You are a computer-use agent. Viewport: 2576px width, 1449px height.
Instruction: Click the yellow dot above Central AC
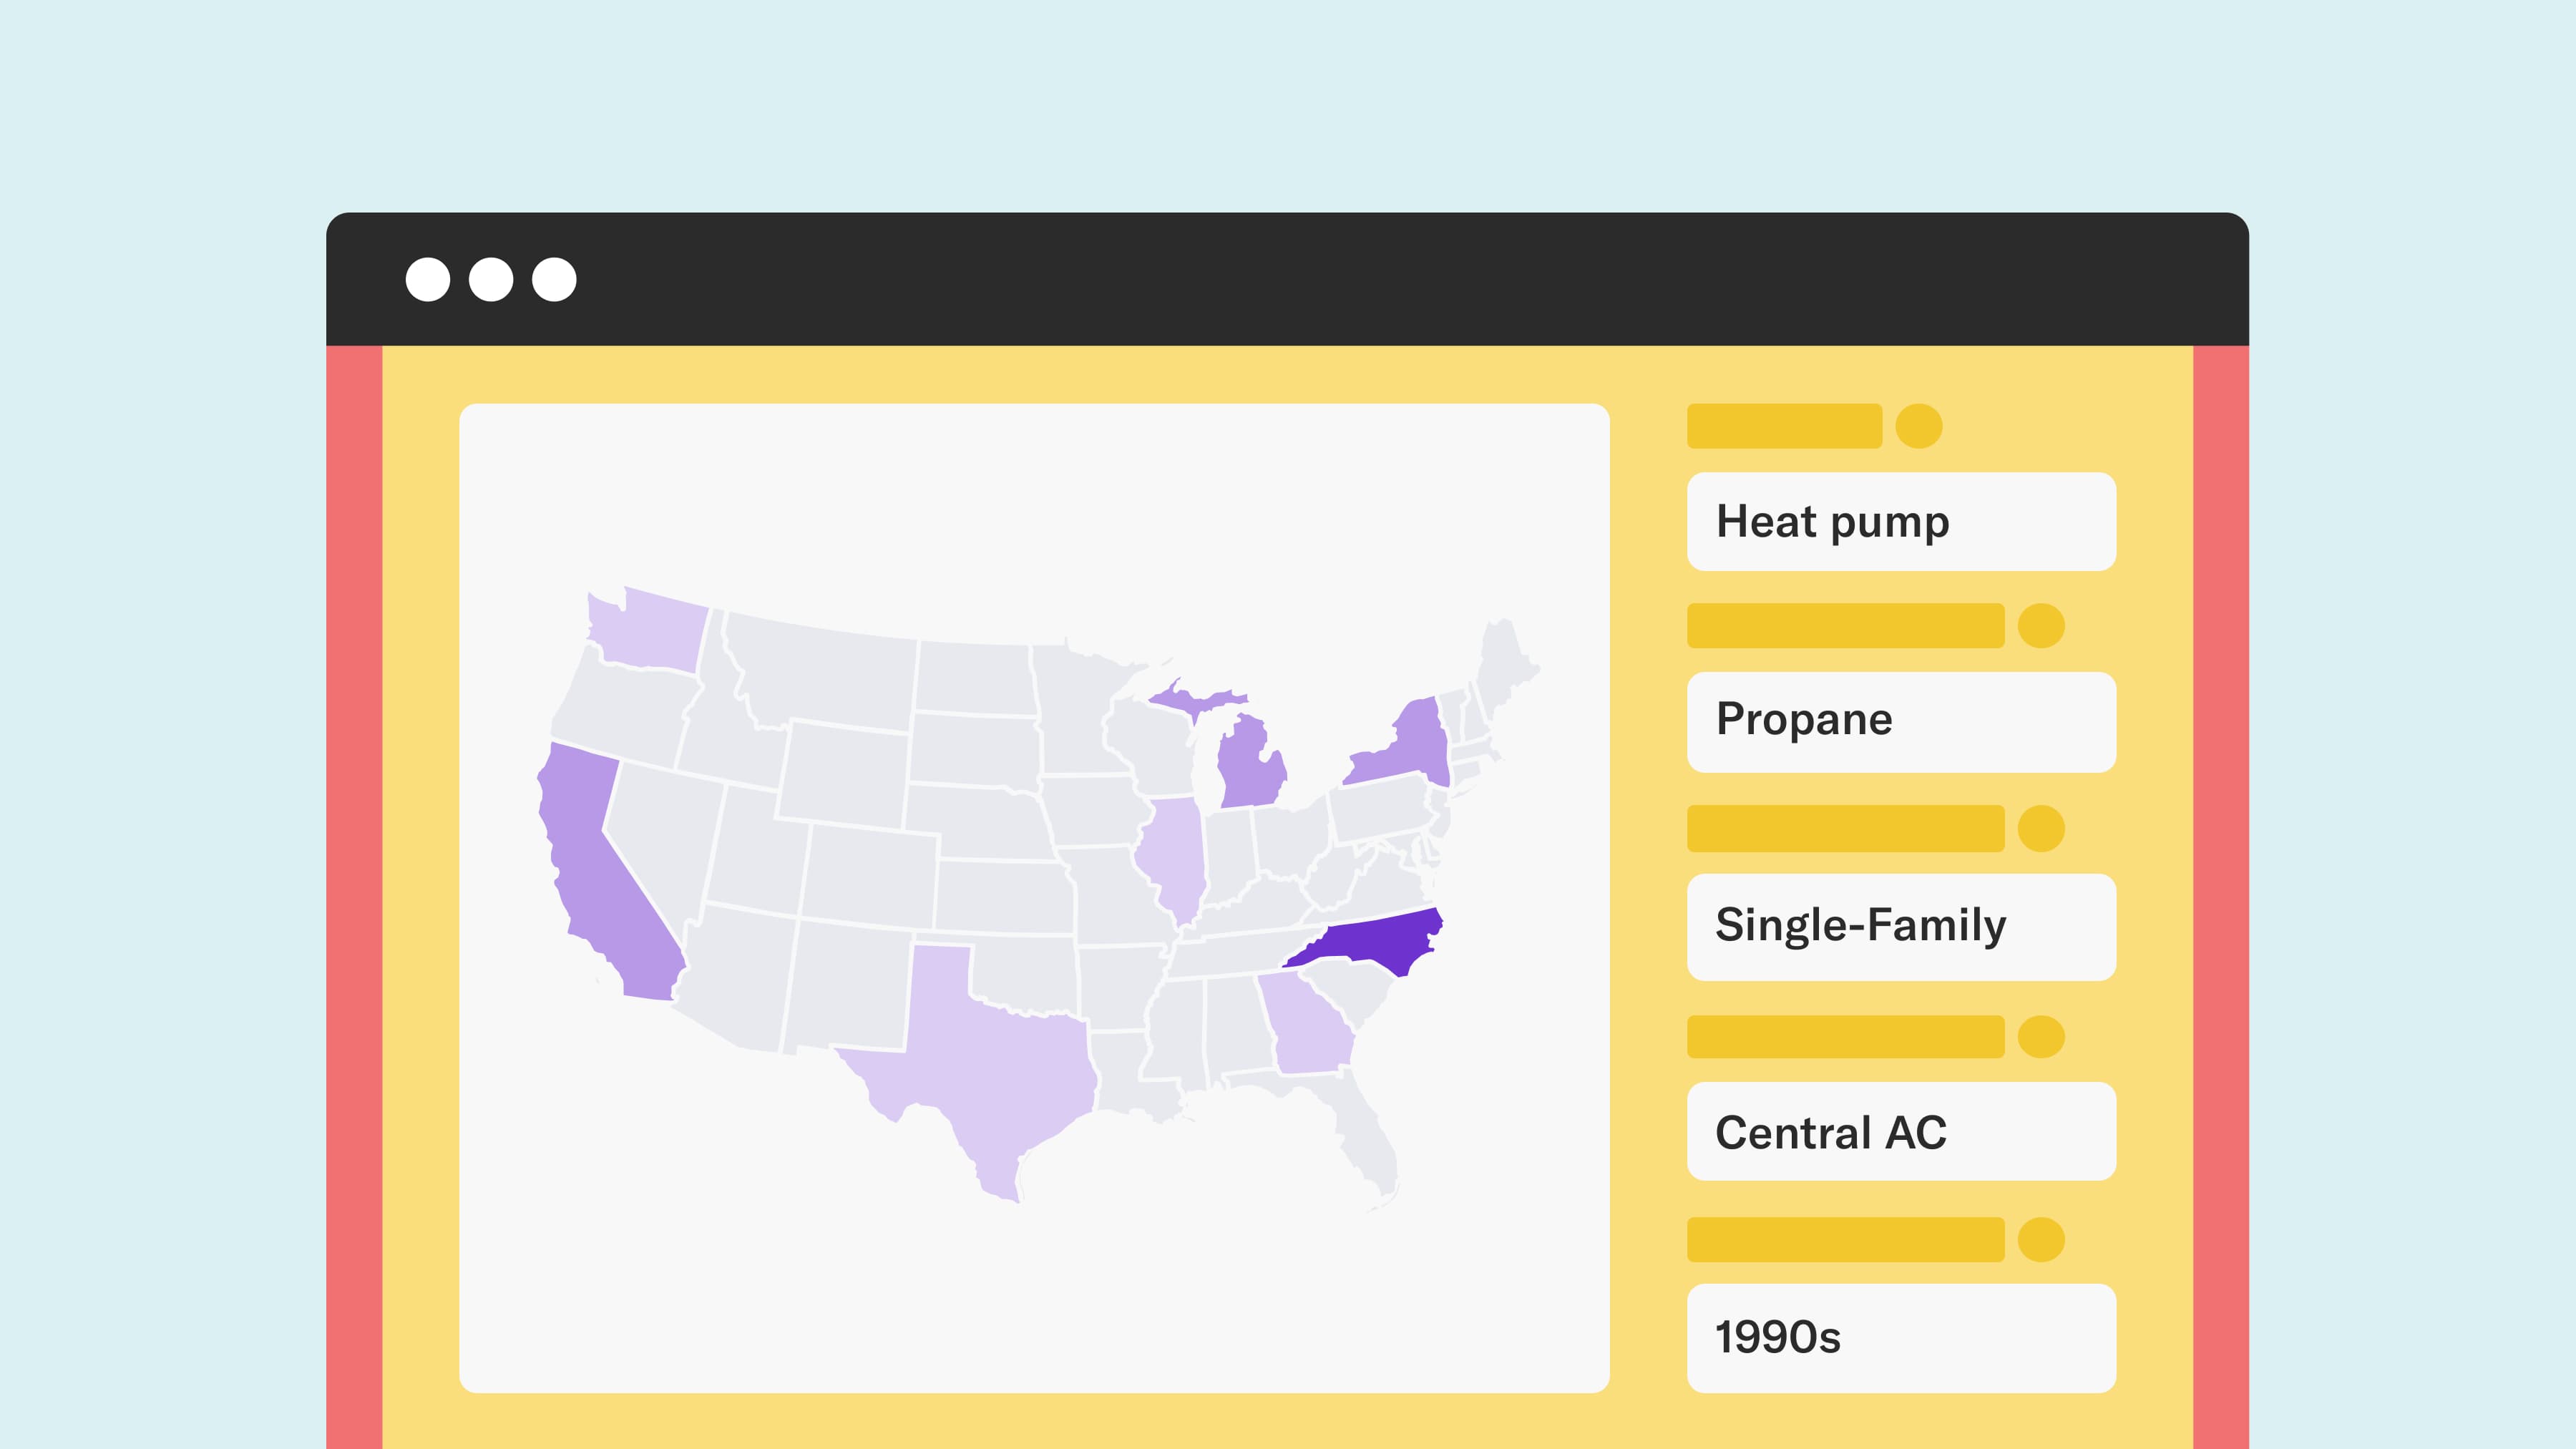(2041, 1036)
